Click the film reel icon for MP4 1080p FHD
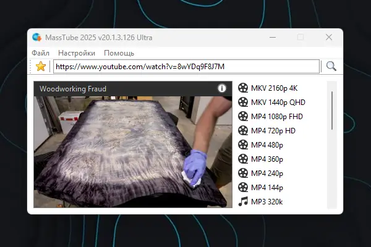 coord(243,116)
